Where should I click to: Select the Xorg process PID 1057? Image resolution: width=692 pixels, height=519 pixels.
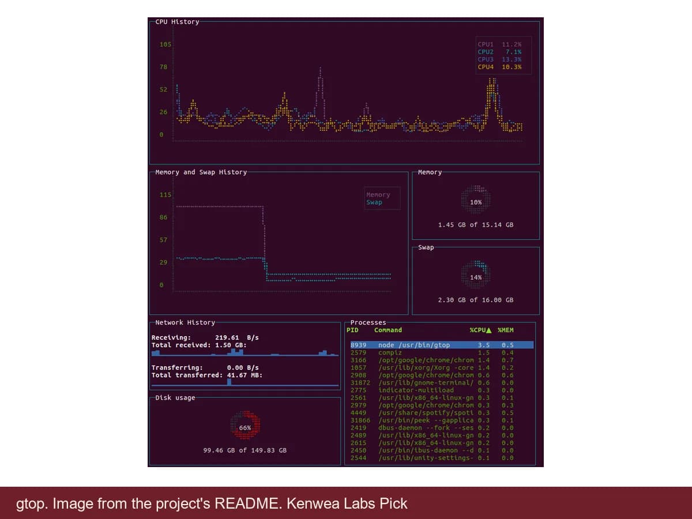(x=442, y=367)
